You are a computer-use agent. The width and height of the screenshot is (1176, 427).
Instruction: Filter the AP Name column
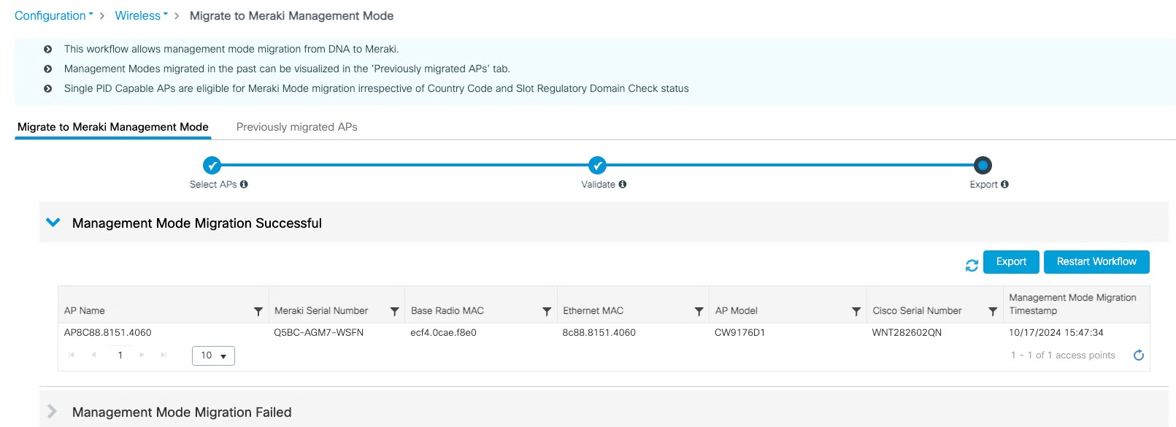pyautogui.click(x=258, y=312)
